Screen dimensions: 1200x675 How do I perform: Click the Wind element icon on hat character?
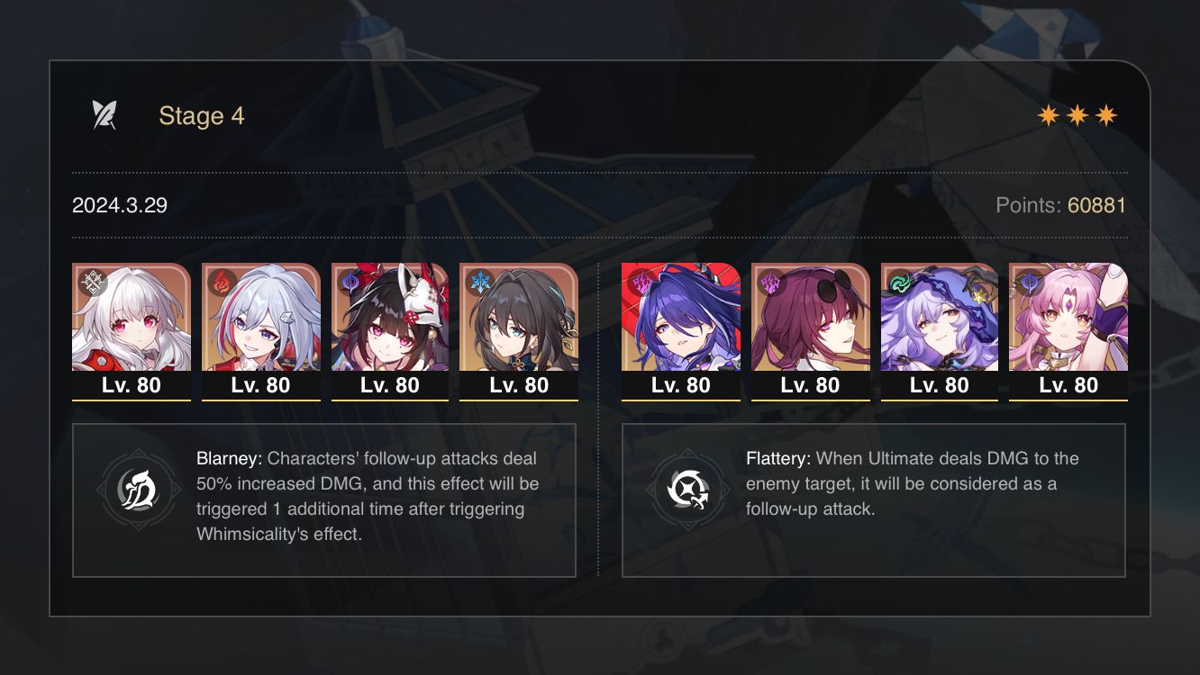pyautogui.click(x=901, y=283)
